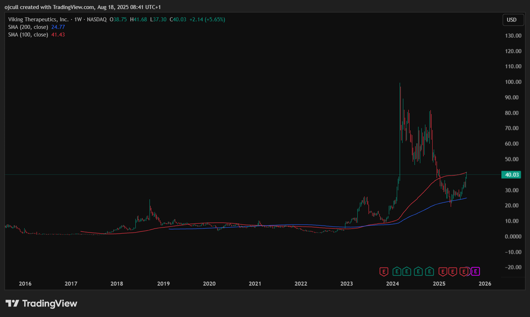Screen dimensions: 530x317
Task: Click the 50.00 price axis label
Action: click(x=512, y=159)
